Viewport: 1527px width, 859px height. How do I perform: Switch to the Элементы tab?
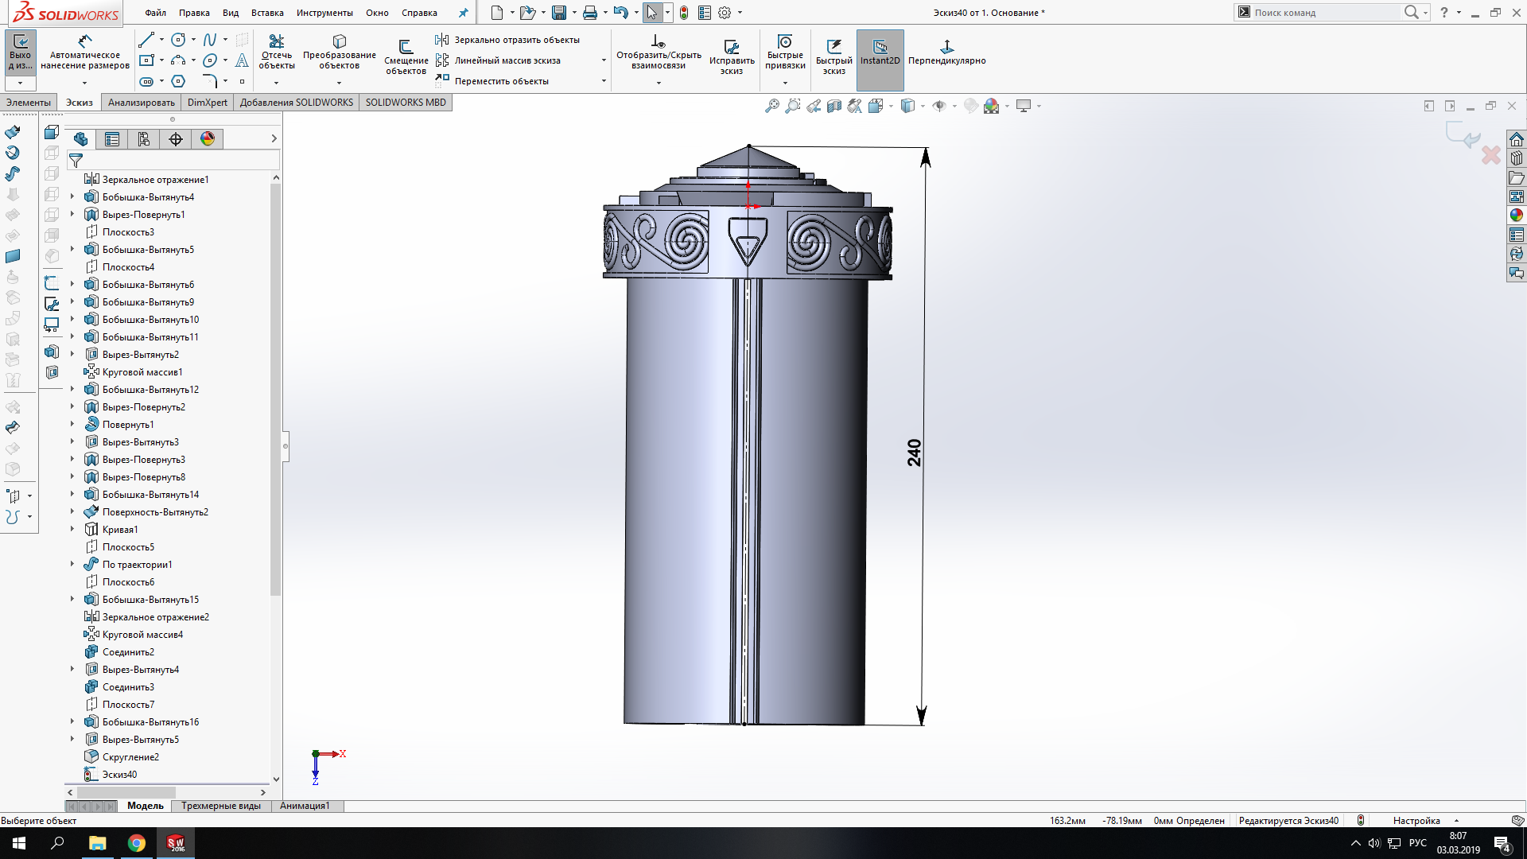(29, 103)
